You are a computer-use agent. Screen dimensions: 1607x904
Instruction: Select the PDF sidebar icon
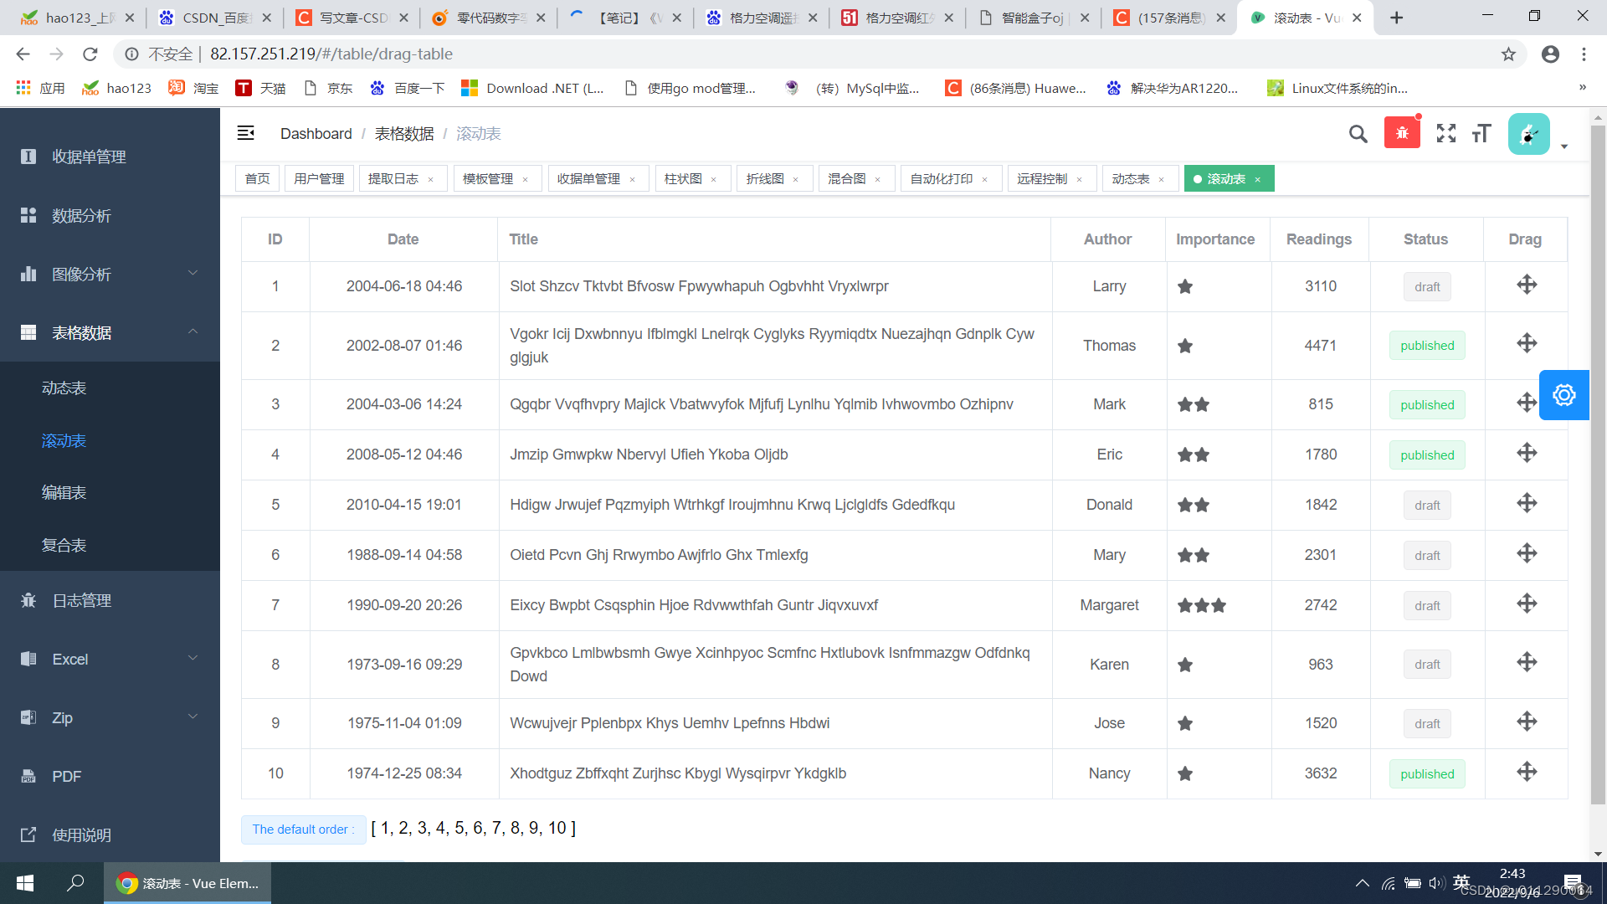point(28,776)
